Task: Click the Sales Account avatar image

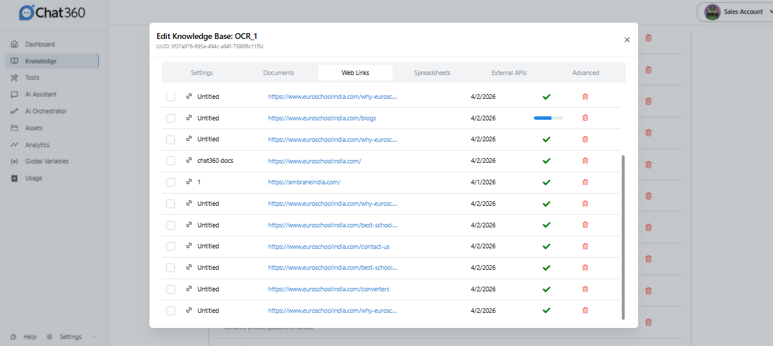Action: [x=712, y=12]
